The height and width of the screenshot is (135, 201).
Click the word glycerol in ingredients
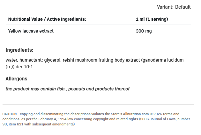[52, 60]
